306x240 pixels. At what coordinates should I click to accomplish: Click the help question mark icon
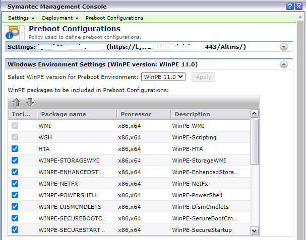pyautogui.click(x=291, y=6)
